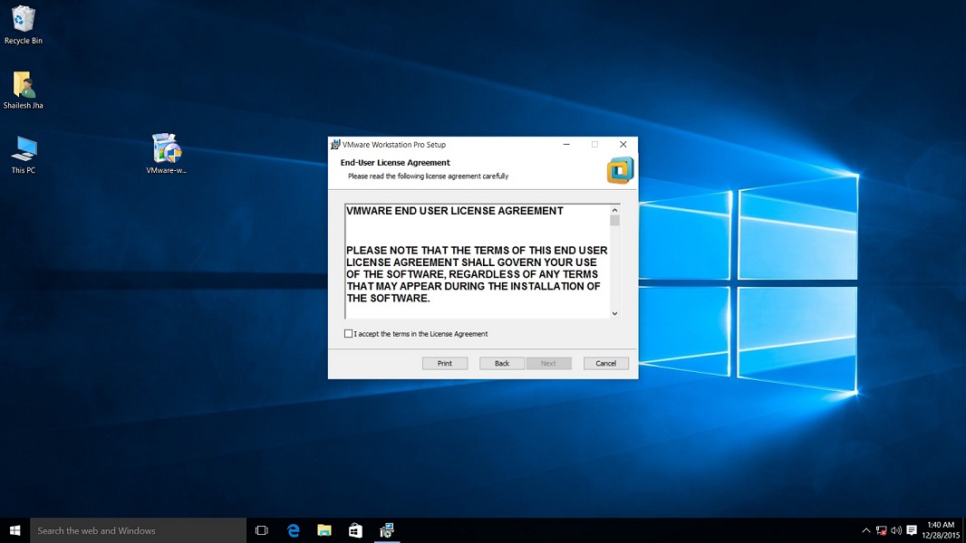Click the End-User License Agreement title text

[x=395, y=162]
